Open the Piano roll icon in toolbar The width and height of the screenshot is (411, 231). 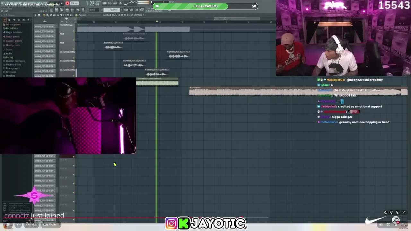tap(62, 10)
